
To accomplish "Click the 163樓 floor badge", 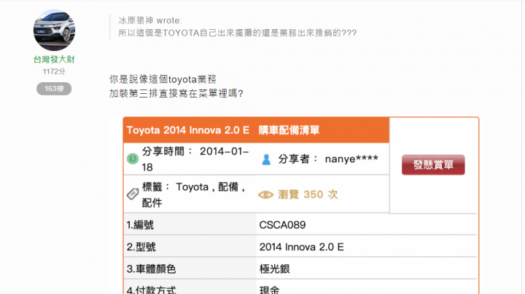I will (x=54, y=89).
